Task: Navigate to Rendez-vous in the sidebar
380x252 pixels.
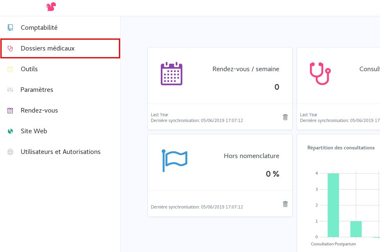Action: click(39, 110)
